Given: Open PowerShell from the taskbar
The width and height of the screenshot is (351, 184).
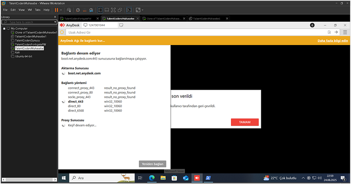Looking at the screenshot, I should (x=208, y=178).
